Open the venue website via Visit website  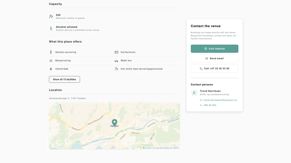(x=214, y=49)
